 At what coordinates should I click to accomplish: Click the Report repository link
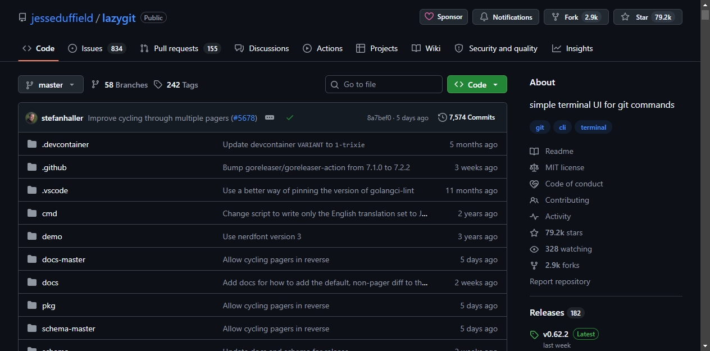pyautogui.click(x=560, y=281)
